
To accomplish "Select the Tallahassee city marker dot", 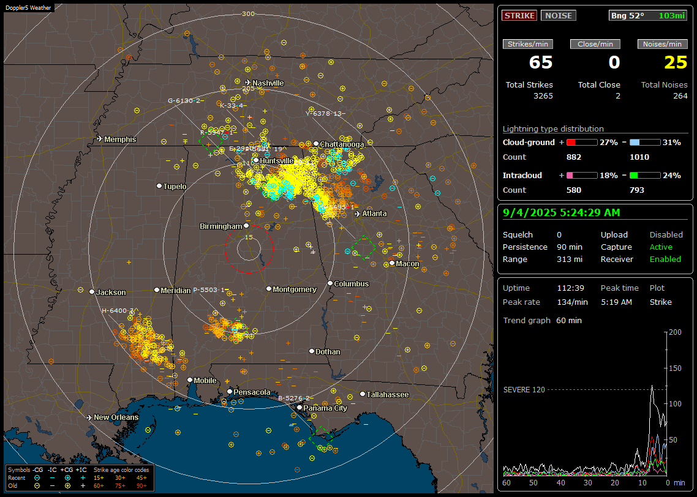I will click(363, 394).
